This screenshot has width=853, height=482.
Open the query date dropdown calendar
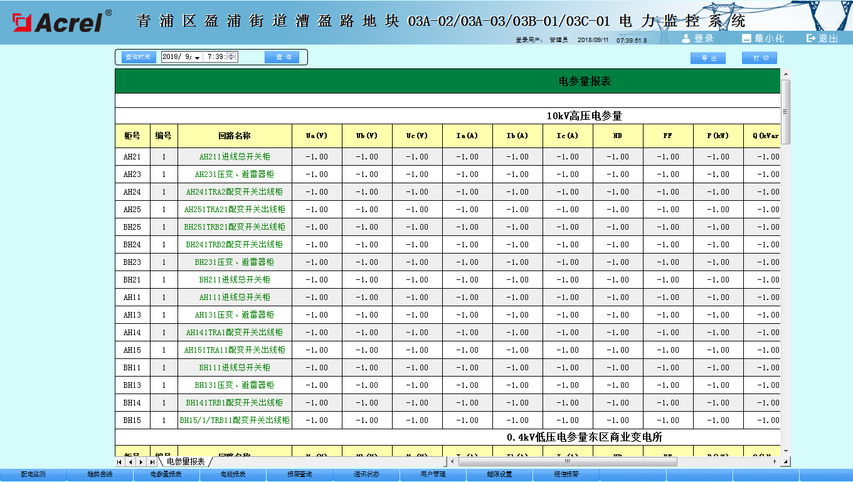197,57
